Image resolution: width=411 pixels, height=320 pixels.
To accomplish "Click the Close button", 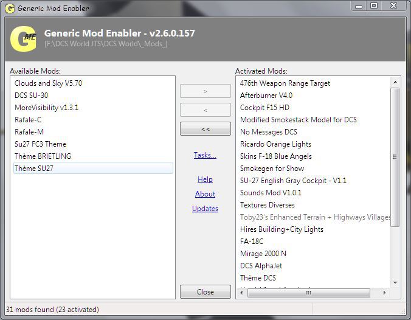I will click(x=206, y=291).
